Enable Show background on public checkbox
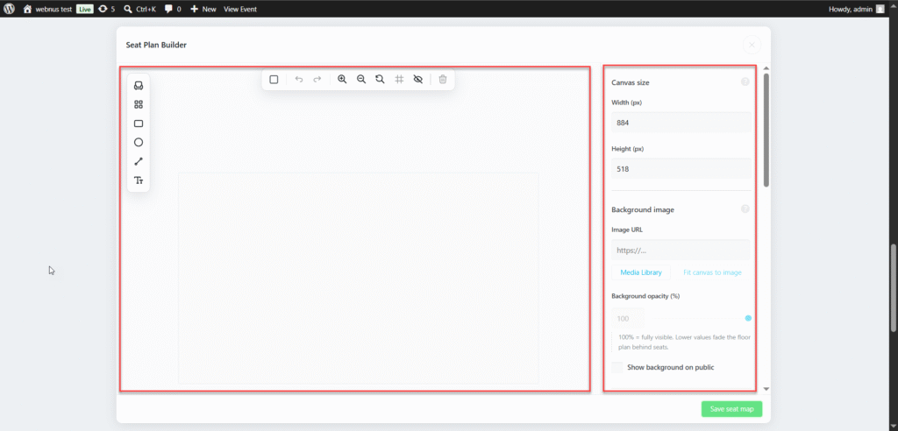 616,367
